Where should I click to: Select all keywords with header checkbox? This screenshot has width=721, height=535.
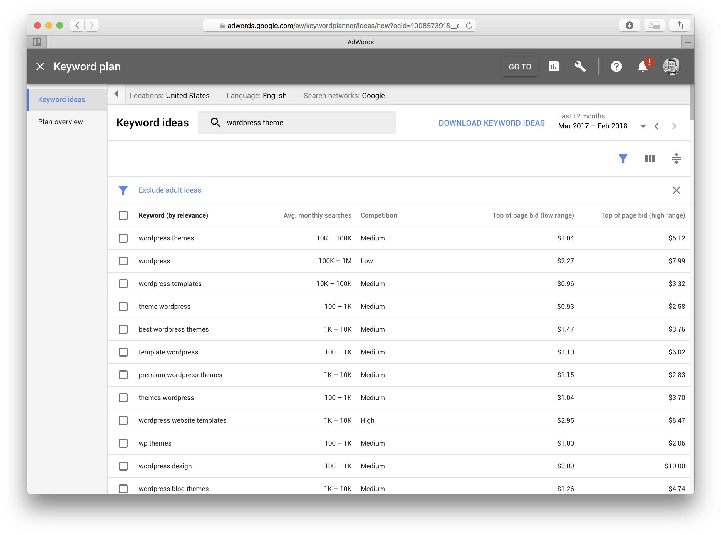(x=123, y=215)
